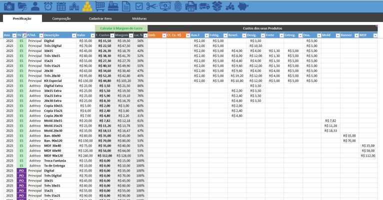Open the shopping cart icon

coord(100,6)
